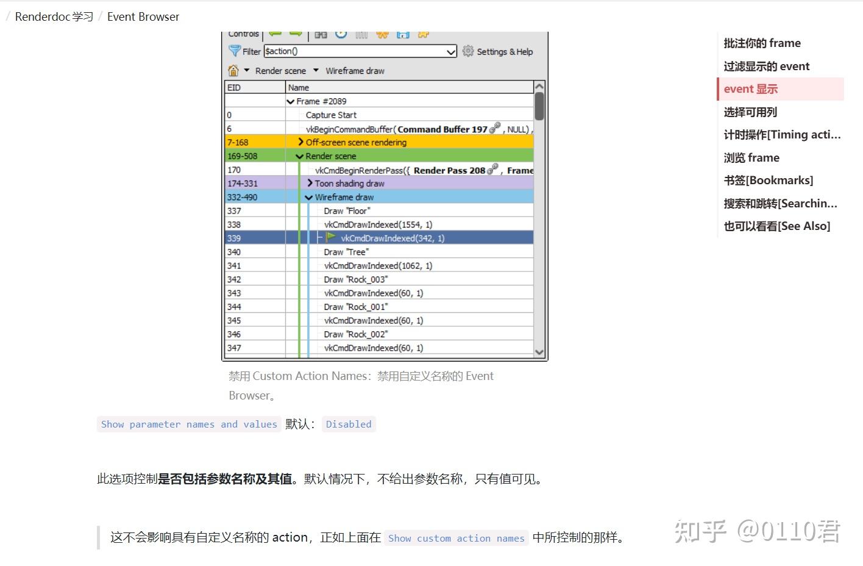Click the event list scrollbar down arrow

(x=539, y=353)
